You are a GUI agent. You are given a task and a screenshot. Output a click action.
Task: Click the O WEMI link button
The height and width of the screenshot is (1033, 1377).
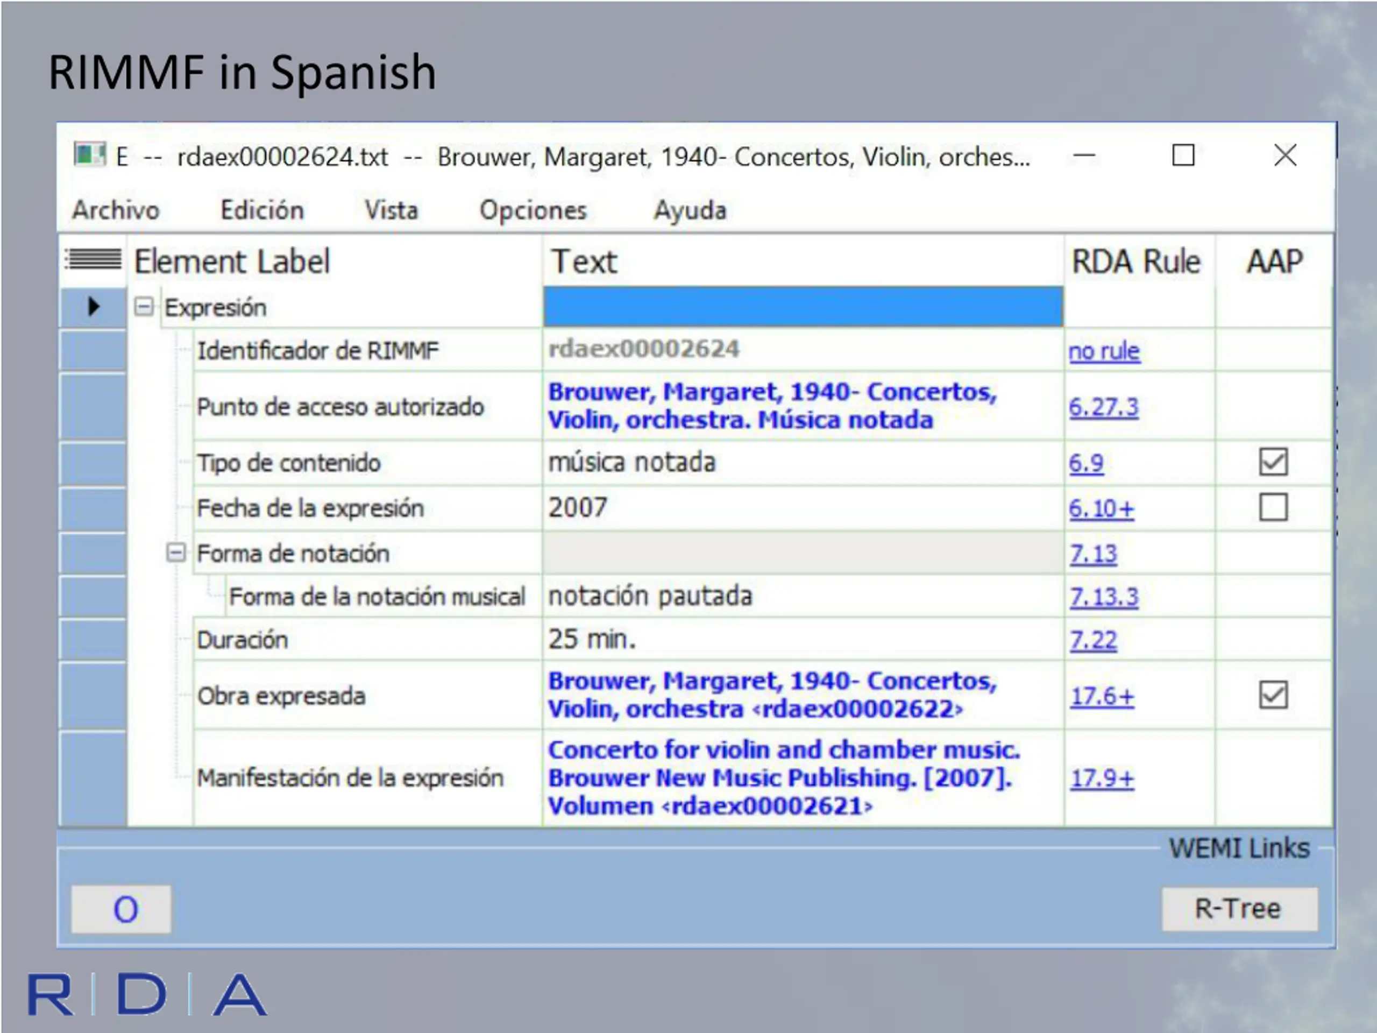122,909
